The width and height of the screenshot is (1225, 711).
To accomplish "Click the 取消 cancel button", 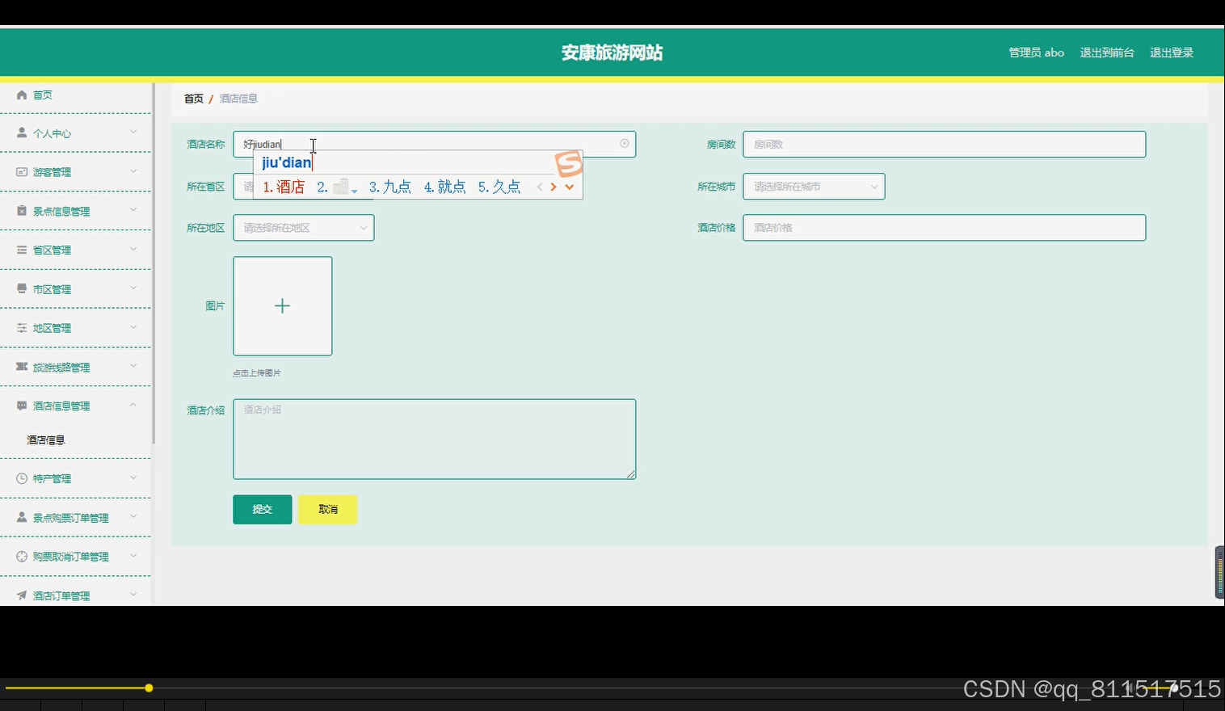I will pyautogui.click(x=327, y=509).
